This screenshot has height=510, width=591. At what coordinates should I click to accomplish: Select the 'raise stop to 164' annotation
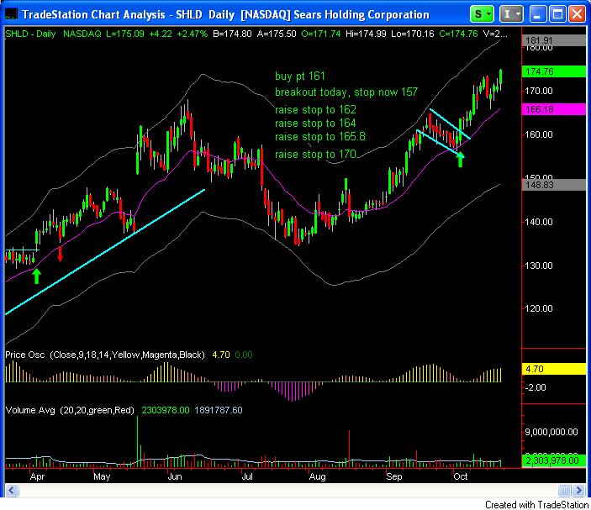(x=315, y=124)
